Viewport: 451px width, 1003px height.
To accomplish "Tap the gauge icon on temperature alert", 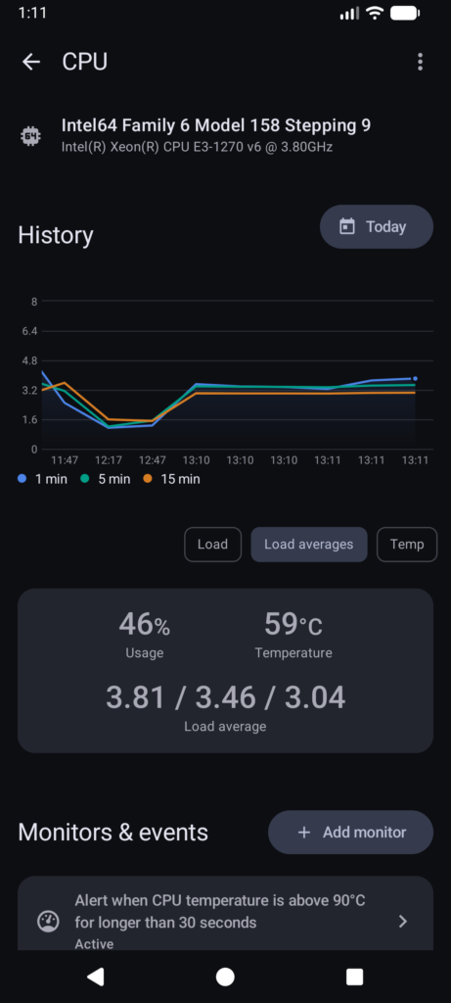I will 48,922.
